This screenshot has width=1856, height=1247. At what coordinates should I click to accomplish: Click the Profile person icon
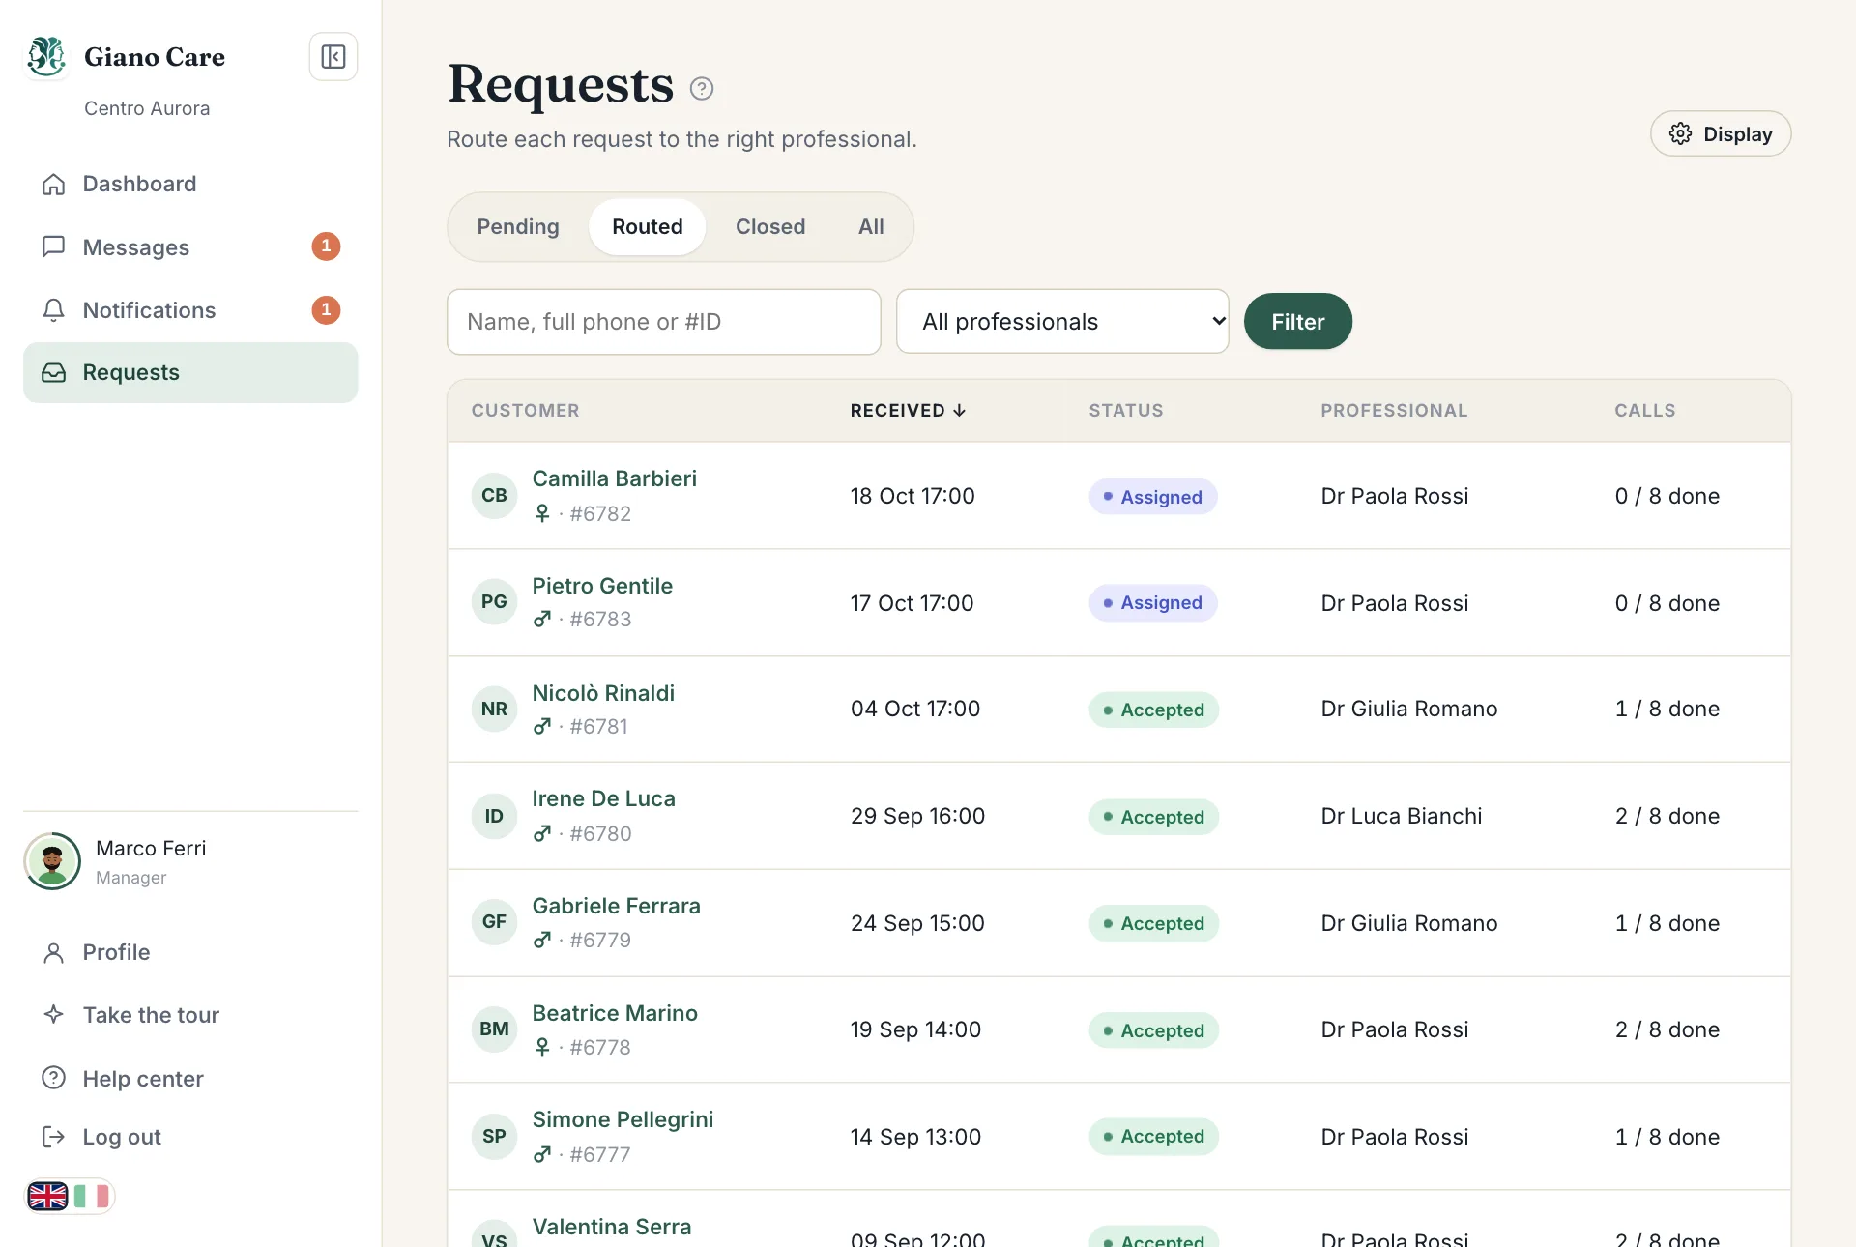(54, 953)
